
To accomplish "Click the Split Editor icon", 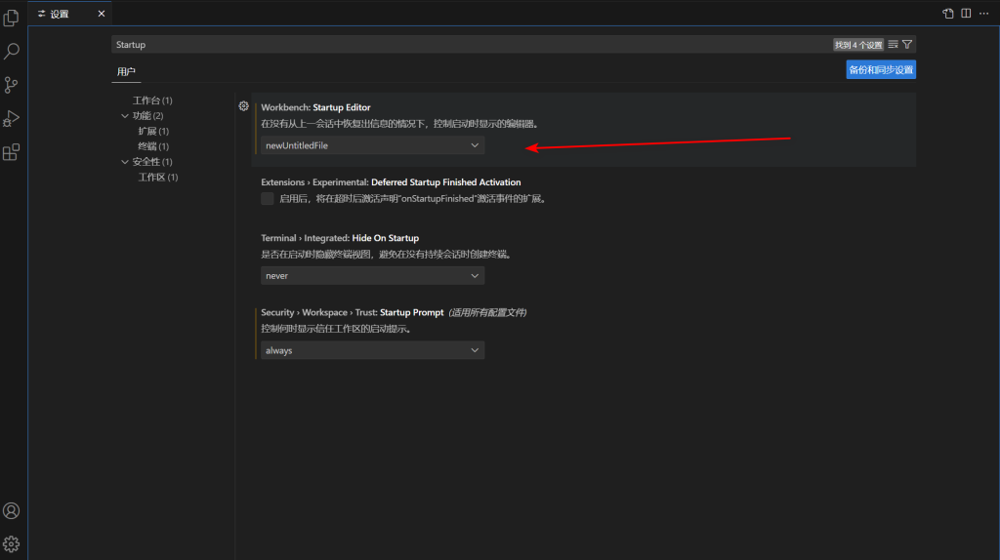I will (x=966, y=14).
